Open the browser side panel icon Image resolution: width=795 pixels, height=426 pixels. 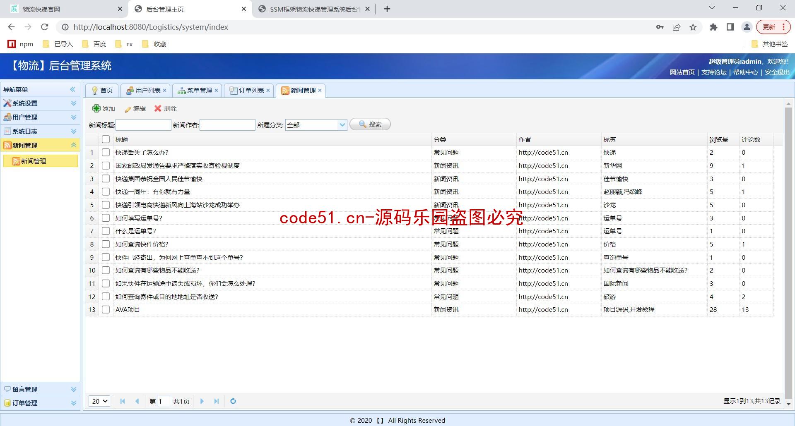(x=730, y=27)
